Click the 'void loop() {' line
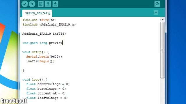This screenshot has height=104, width=186. [x=35, y=80]
